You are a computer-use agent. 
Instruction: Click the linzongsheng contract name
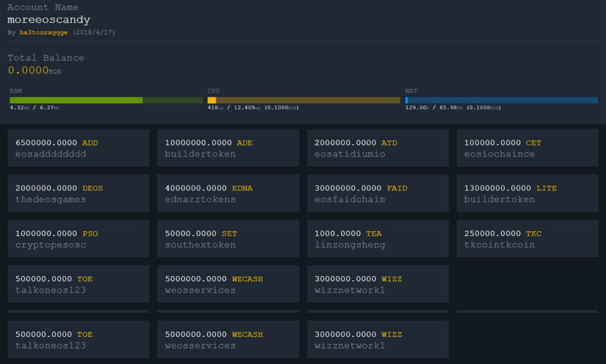(x=350, y=245)
